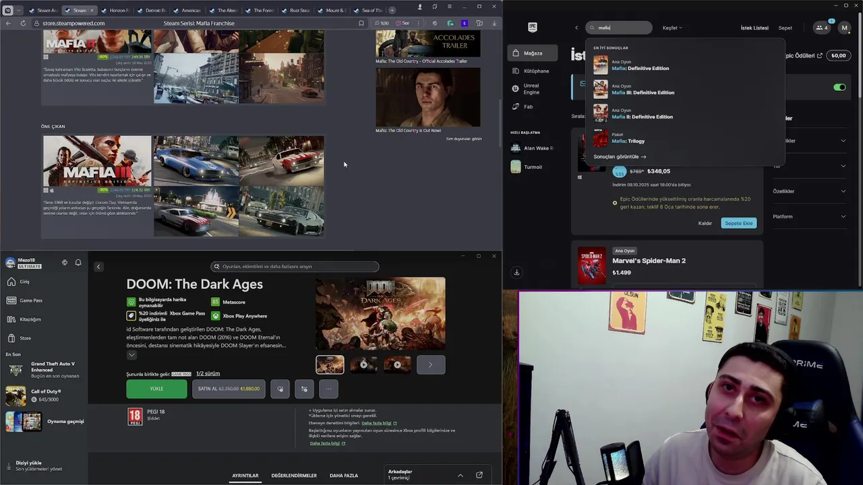Screen dimensions: 863x485
Task: Open Xbox app devices icon near bell
Action: point(65,263)
